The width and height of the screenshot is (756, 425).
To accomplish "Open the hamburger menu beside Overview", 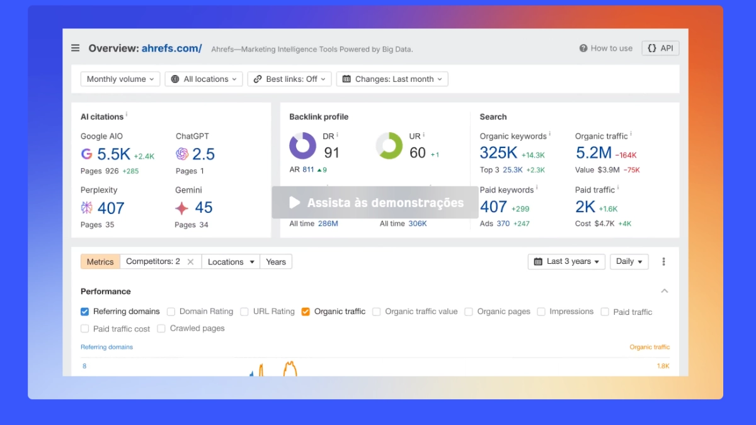I will 76,48.
